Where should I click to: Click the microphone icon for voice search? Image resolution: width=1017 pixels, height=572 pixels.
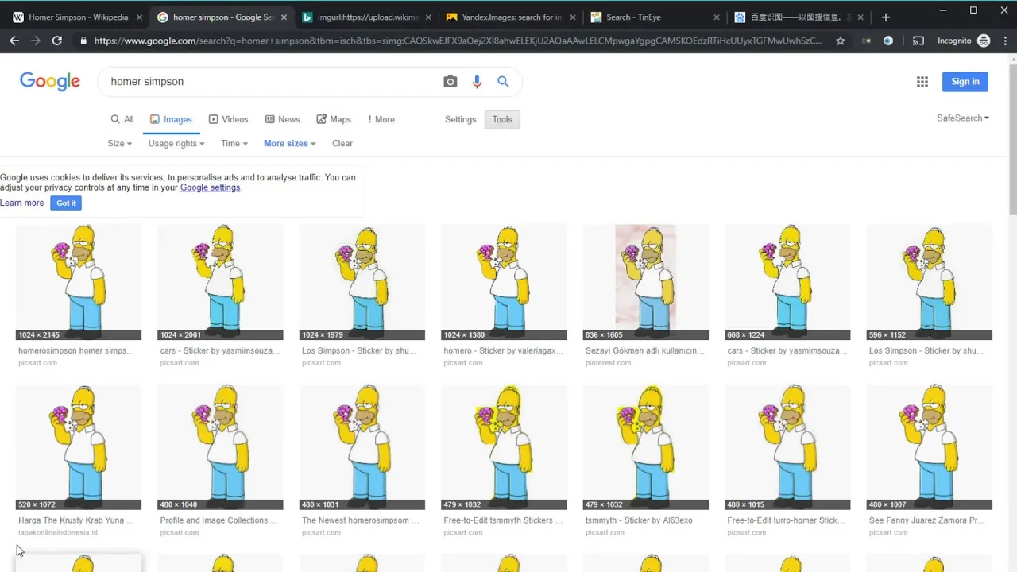[477, 81]
